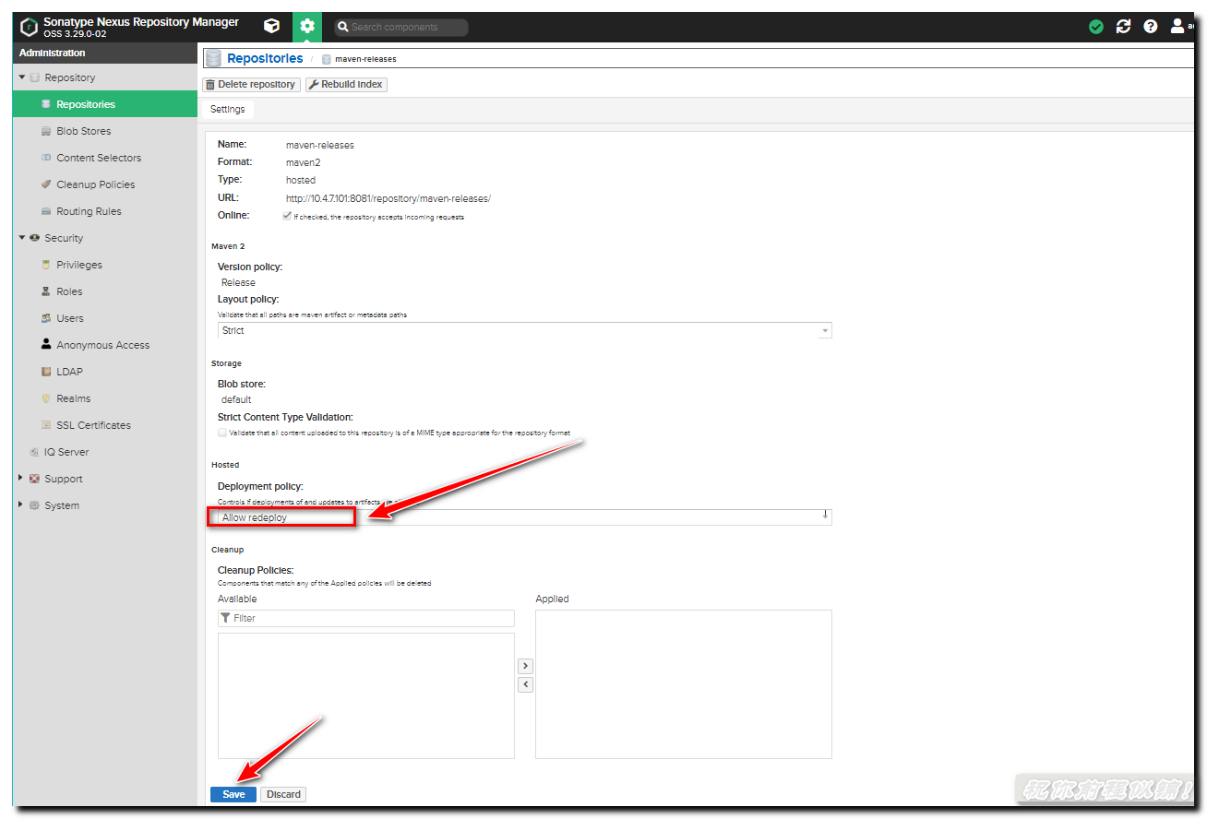1207x819 pixels.
Task: Click Rebuild index button
Action: point(346,84)
